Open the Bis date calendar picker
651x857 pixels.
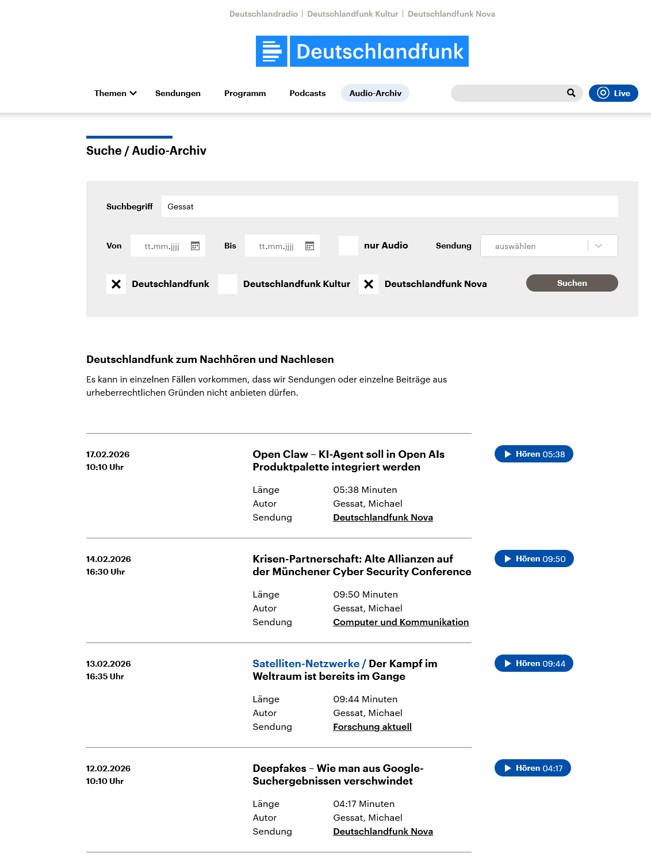pyautogui.click(x=309, y=246)
